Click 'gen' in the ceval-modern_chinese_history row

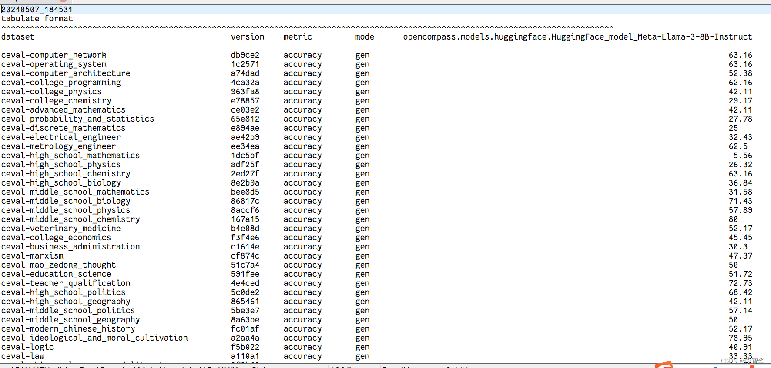pos(362,329)
